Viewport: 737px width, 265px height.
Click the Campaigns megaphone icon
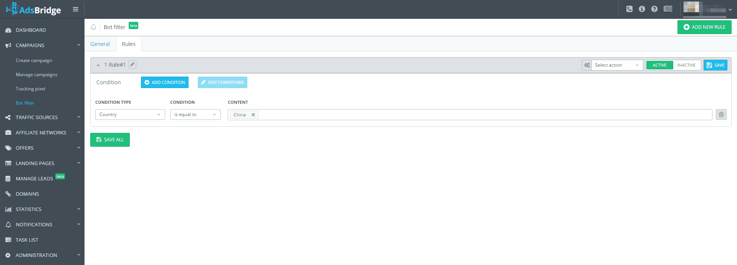(x=8, y=46)
